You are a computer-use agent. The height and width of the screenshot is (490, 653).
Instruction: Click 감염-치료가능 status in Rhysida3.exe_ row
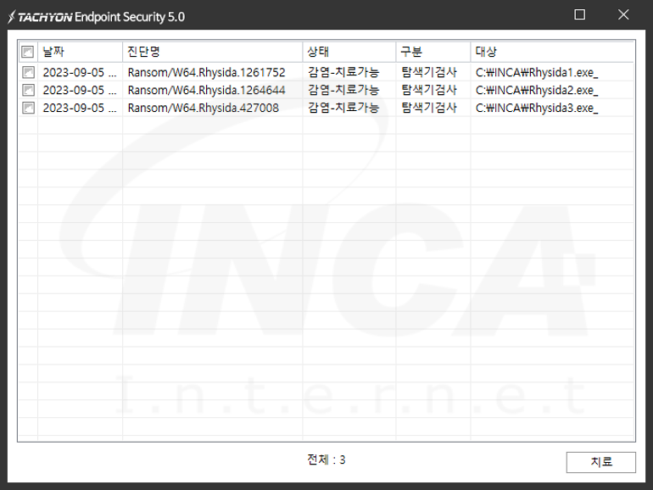tap(343, 108)
